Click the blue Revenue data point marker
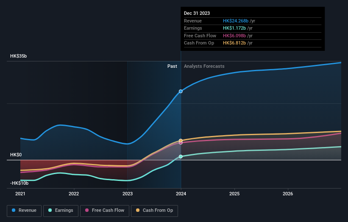This screenshot has width=348, height=222. click(181, 92)
